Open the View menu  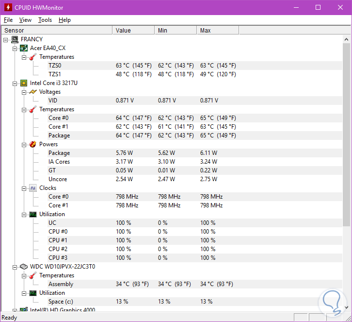[x=25, y=20]
